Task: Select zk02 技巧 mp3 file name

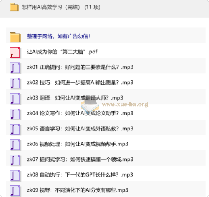Action: (80, 82)
